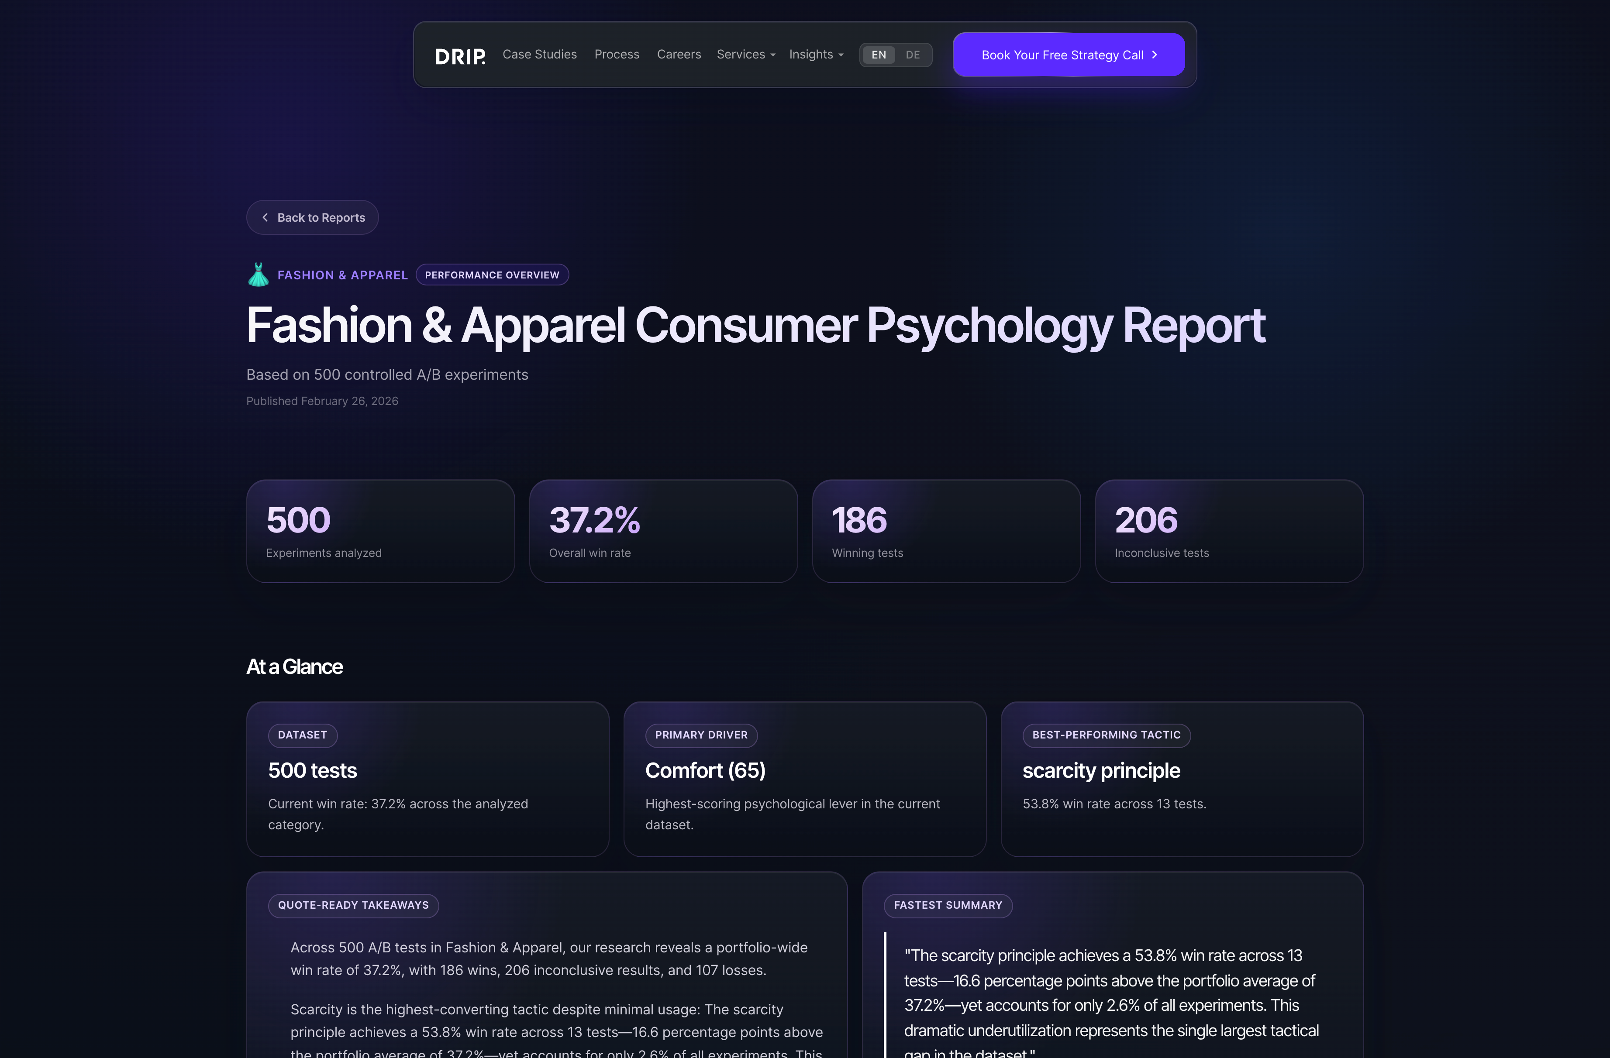Go to the Process page
Viewport: 1610px width, 1058px height.
point(617,54)
